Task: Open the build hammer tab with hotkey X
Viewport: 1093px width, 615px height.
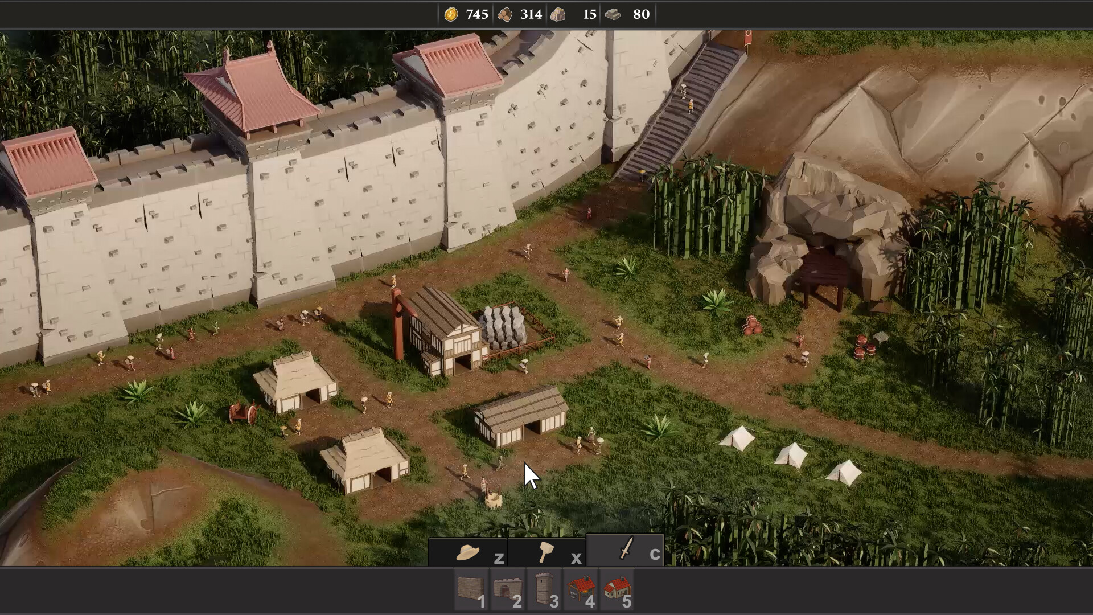Action: tap(545, 551)
